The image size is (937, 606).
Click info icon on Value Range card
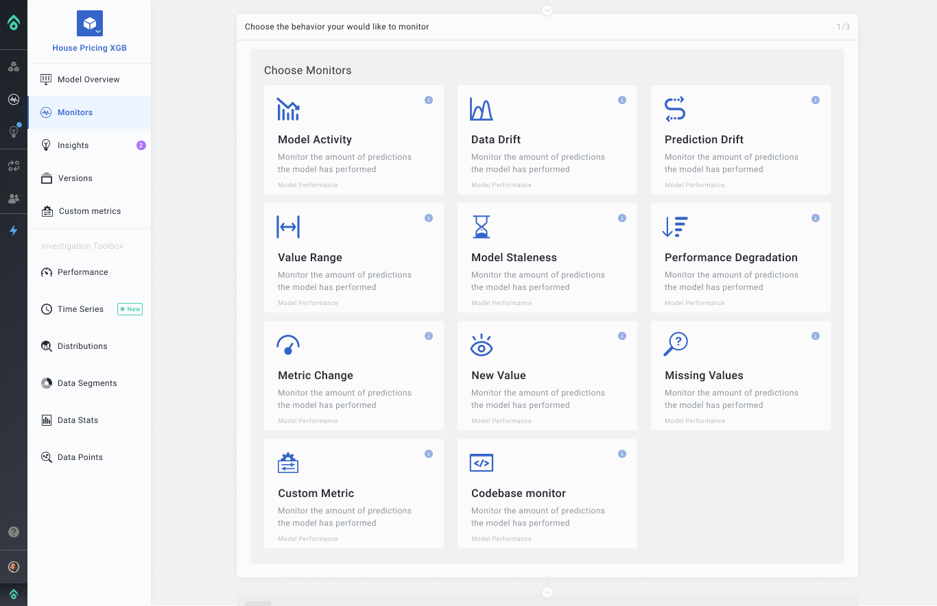pyautogui.click(x=429, y=218)
